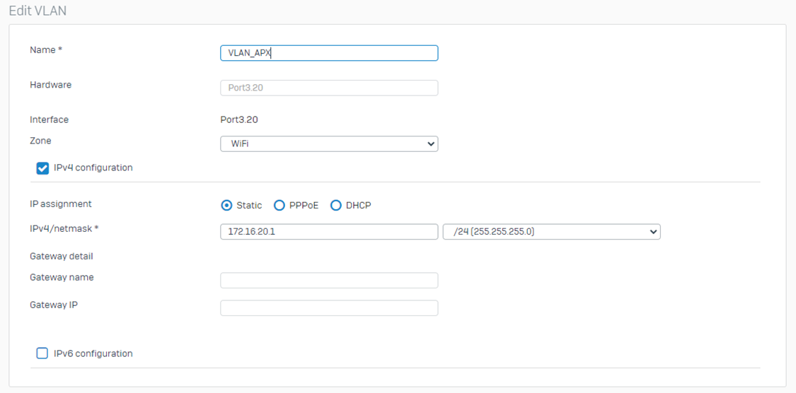This screenshot has height=393, width=796.
Task: Click the IPv4 address field with 172.16.20.1
Action: (329, 232)
